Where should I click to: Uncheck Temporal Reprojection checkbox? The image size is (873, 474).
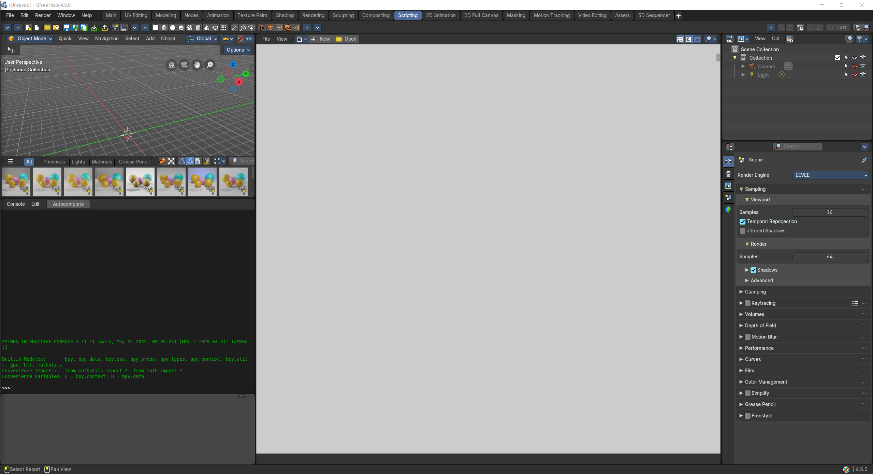[742, 221]
